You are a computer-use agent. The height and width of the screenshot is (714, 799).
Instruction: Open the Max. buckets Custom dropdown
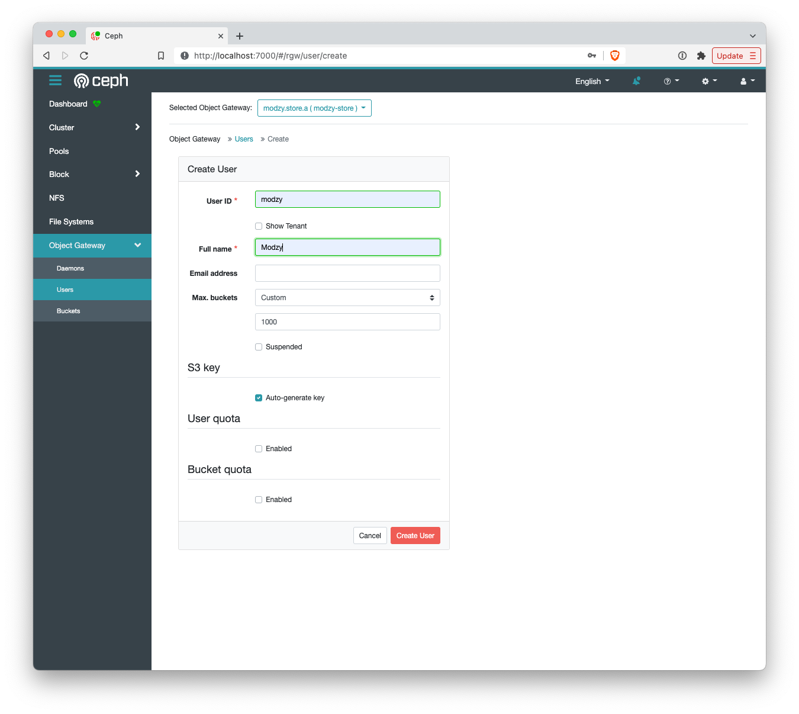click(x=347, y=298)
